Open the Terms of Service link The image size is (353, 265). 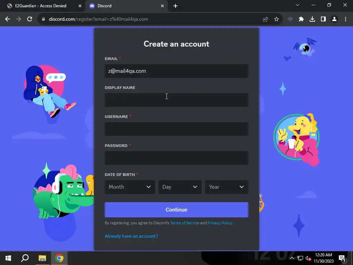pyautogui.click(x=185, y=223)
